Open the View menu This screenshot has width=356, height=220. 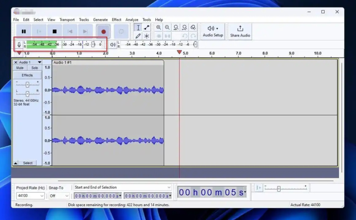point(51,20)
